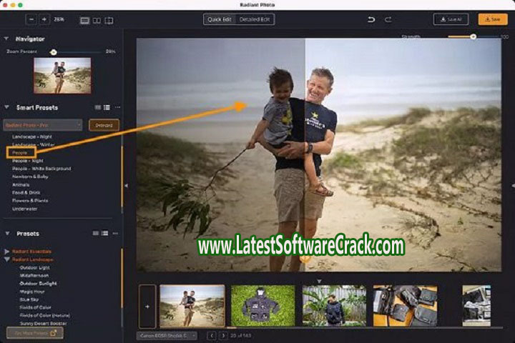Select split compare view icon
515x343 pixels.
[x=108, y=20]
